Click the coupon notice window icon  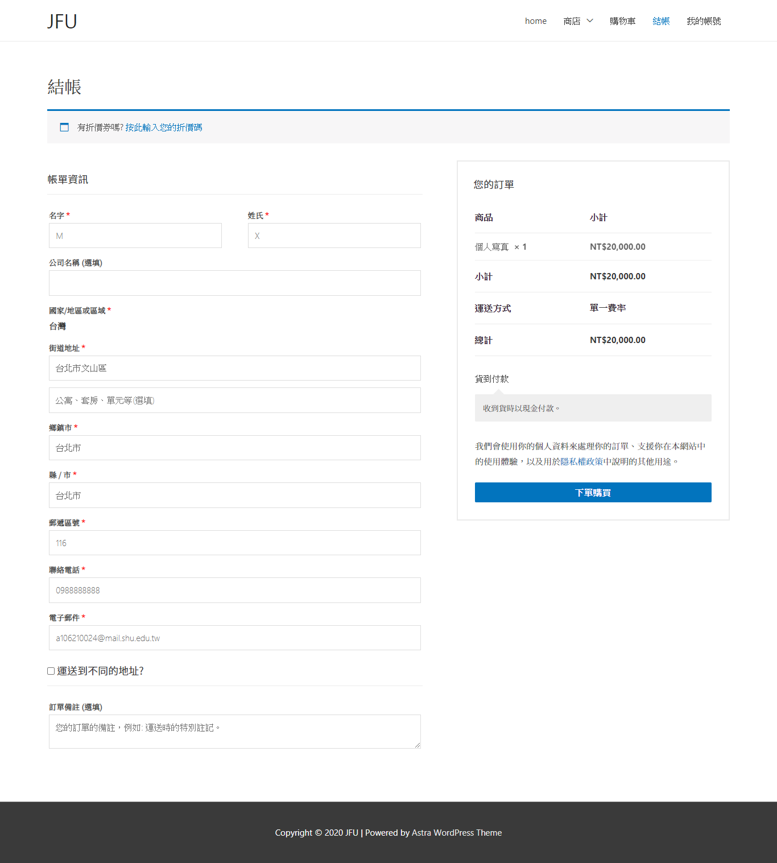click(x=64, y=127)
